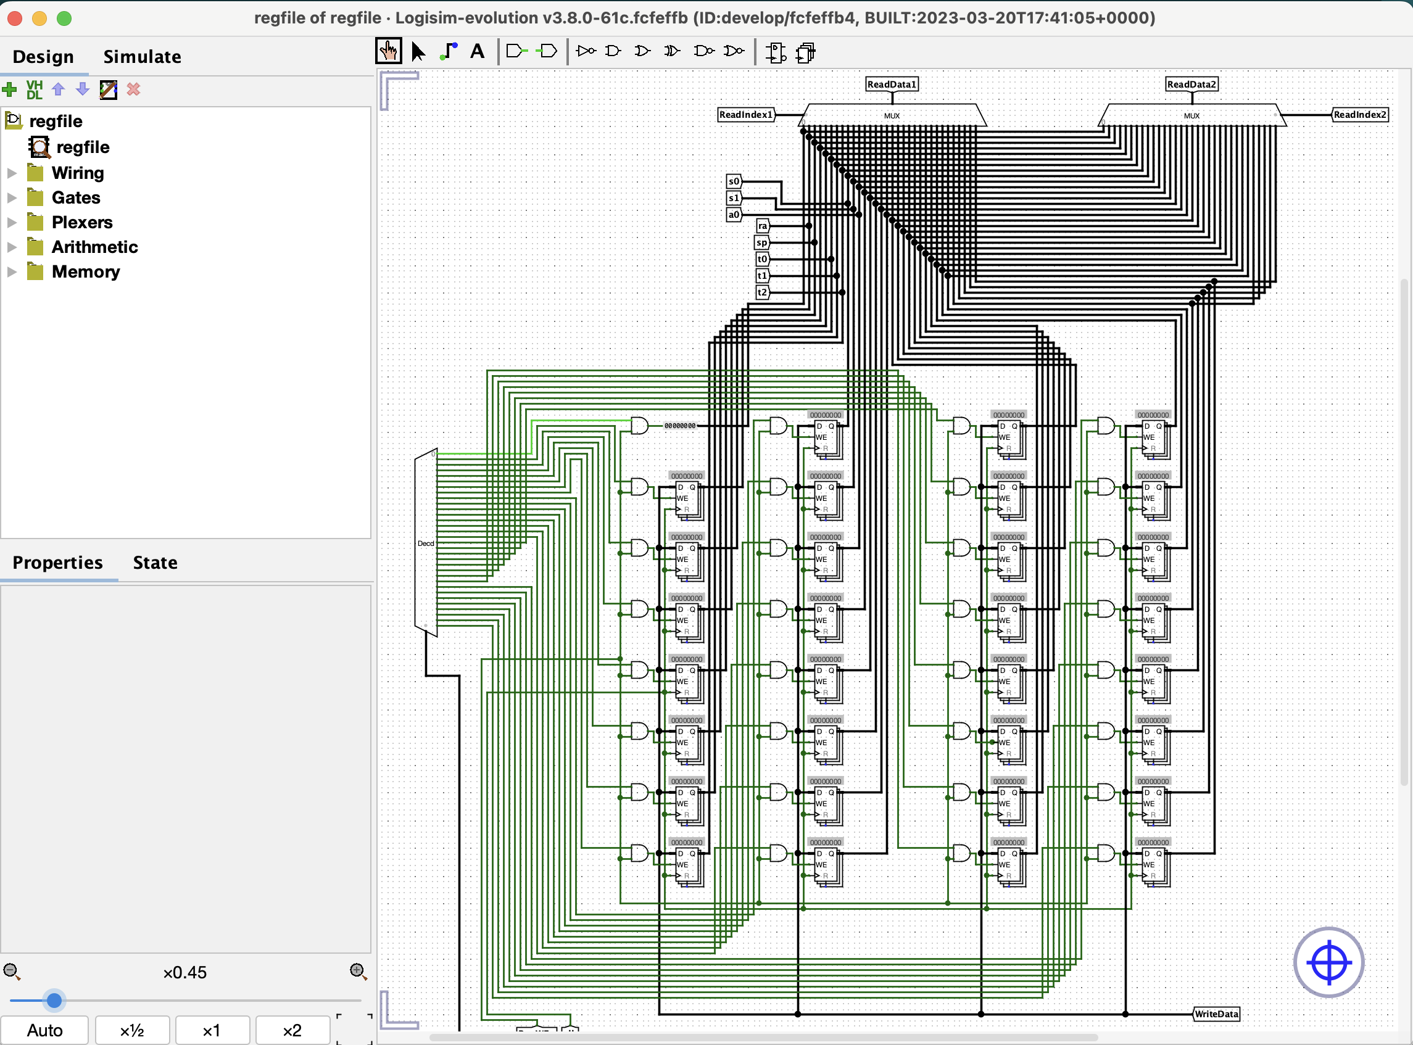This screenshot has width=1413, height=1045.
Task: Click the VHDL entity icon
Action: pos(34,89)
